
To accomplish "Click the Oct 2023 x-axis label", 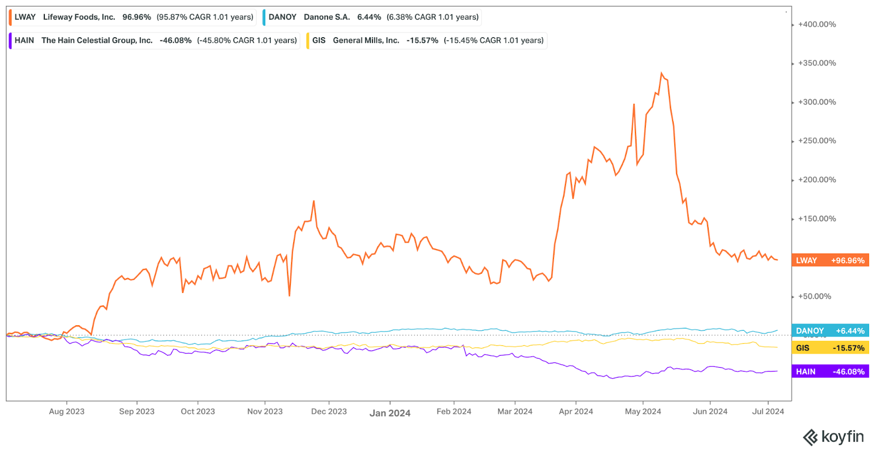I will [x=198, y=412].
